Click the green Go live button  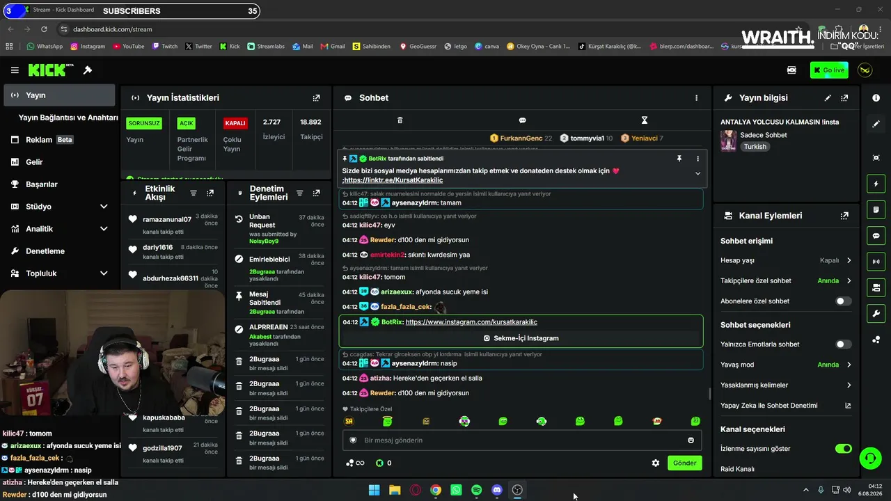click(829, 70)
